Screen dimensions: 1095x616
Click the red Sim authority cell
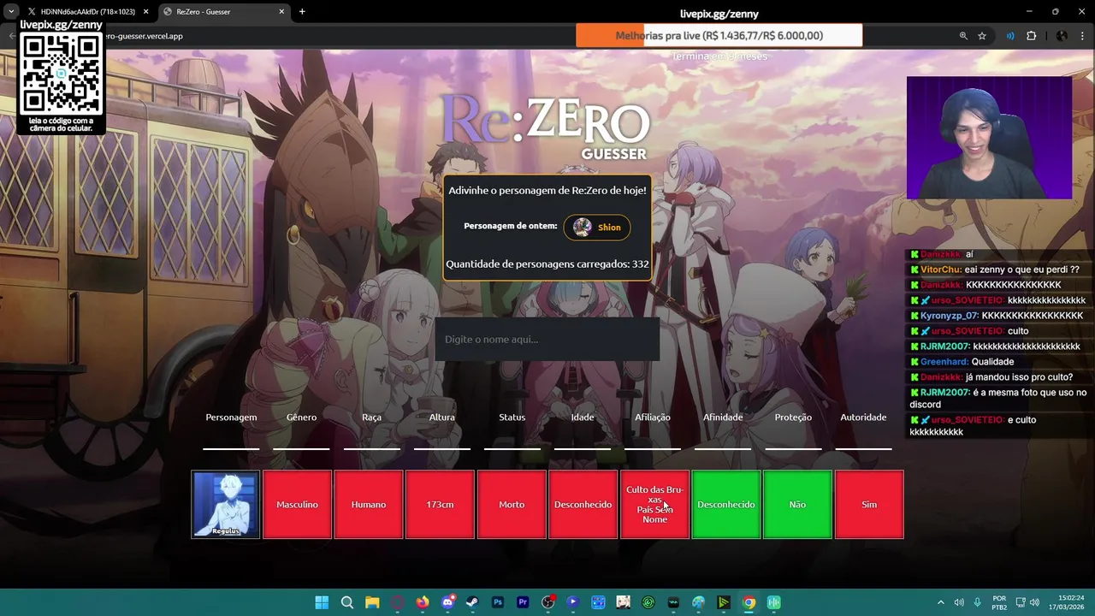coord(869,504)
